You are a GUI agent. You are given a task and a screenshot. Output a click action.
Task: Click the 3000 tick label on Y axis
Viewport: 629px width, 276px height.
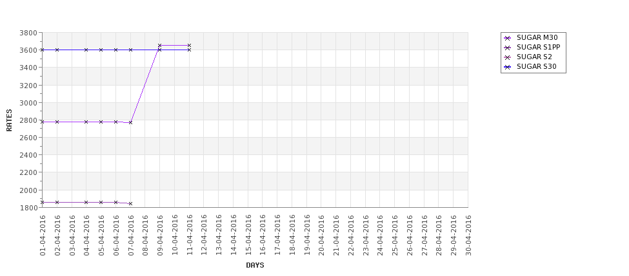[x=28, y=103]
